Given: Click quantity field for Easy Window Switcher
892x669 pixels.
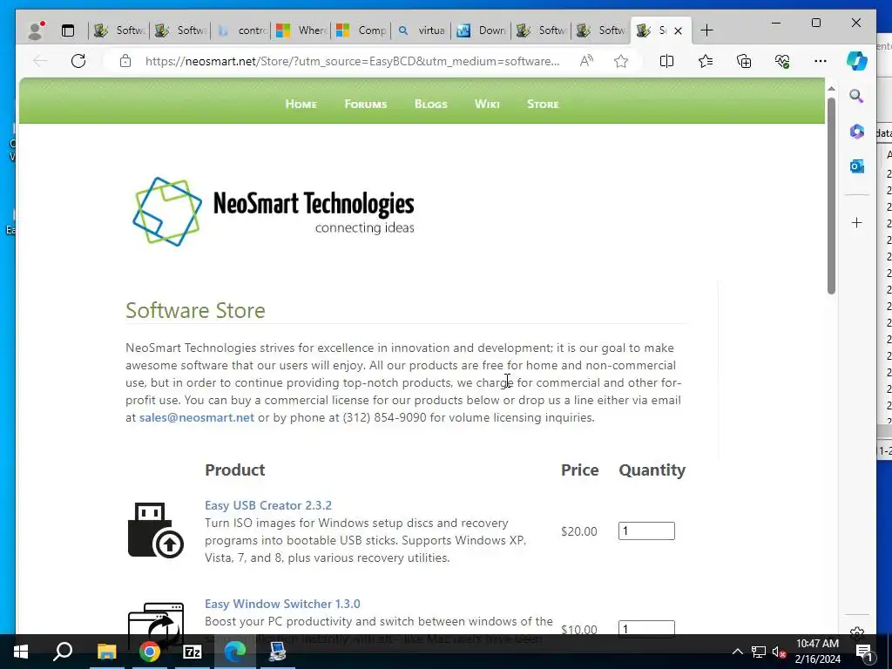Looking at the screenshot, I should point(646,628).
